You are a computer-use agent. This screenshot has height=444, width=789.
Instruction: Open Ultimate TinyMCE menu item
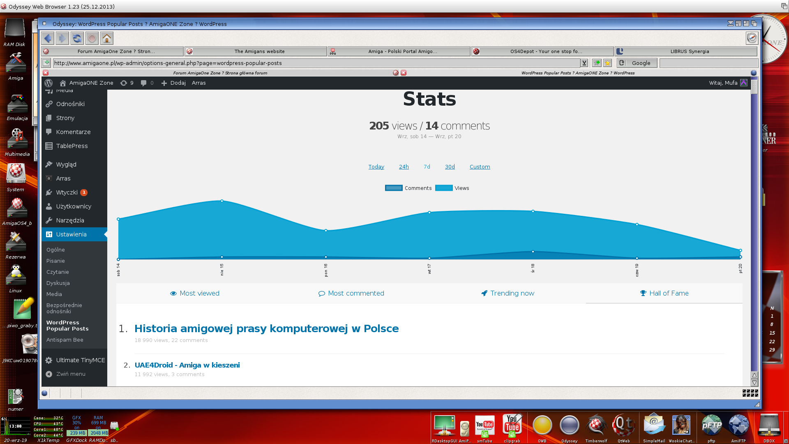pyautogui.click(x=74, y=360)
